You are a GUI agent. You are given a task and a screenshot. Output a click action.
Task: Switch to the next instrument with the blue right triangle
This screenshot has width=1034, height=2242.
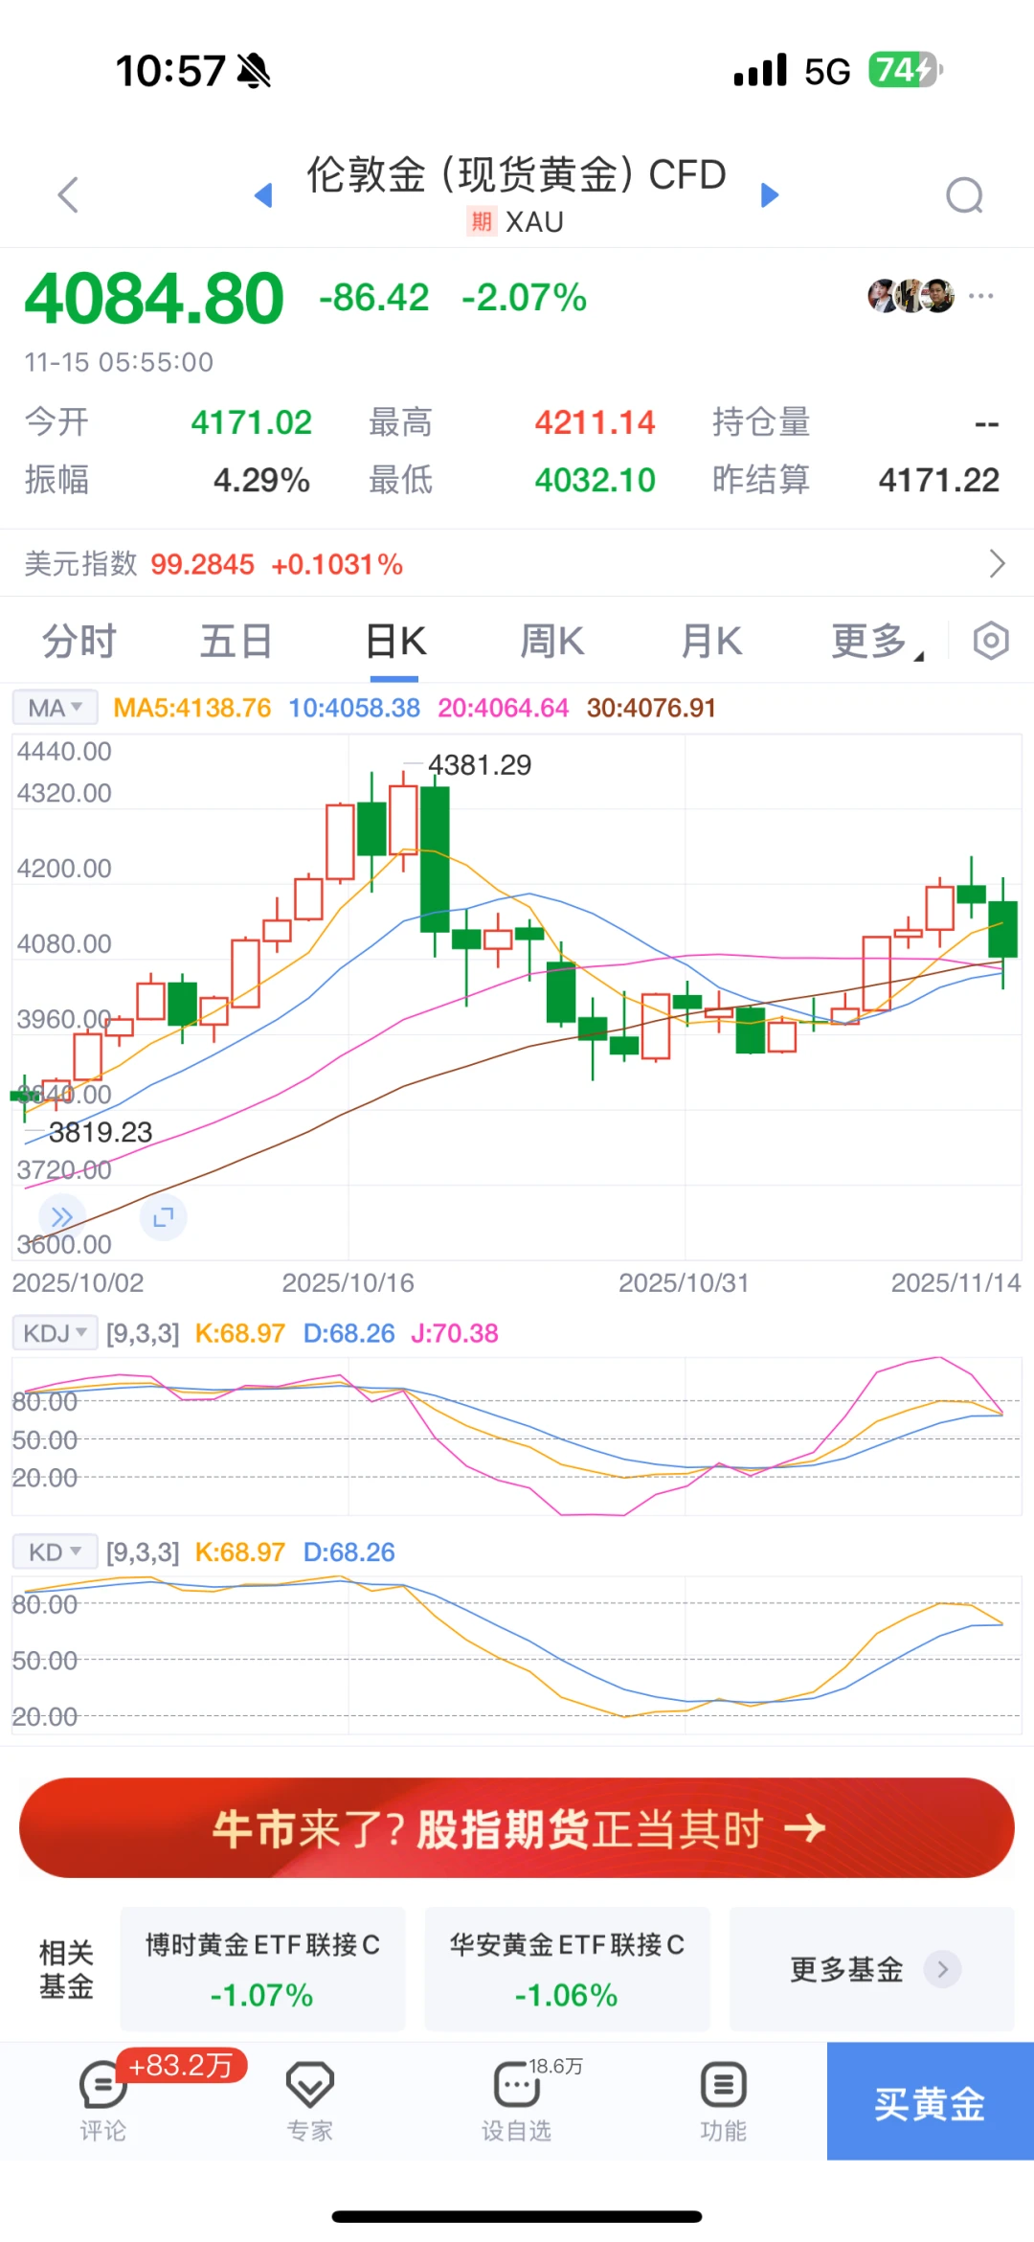pyautogui.click(x=770, y=195)
